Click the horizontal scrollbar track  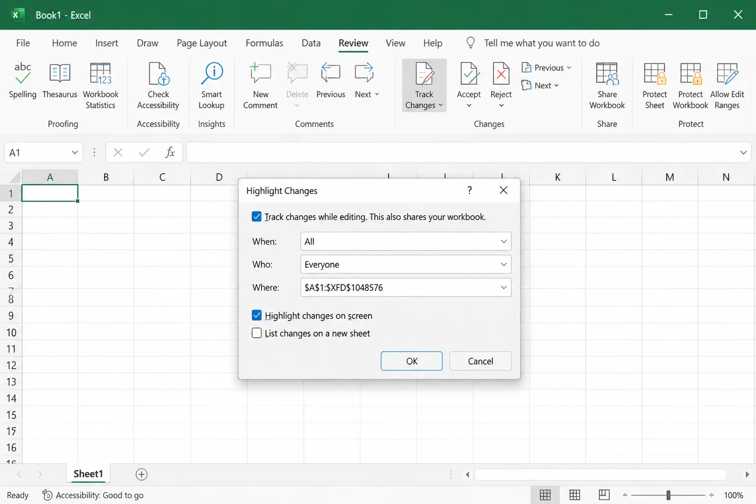pyautogui.click(x=600, y=474)
